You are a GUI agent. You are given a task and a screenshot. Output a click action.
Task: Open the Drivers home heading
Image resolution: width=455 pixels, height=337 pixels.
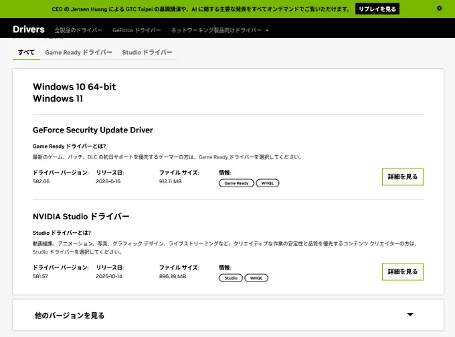pyautogui.click(x=29, y=29)
